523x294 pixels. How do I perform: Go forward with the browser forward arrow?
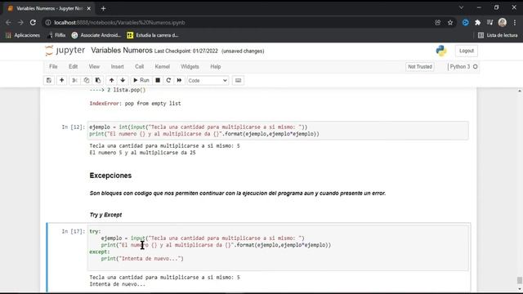20,23
